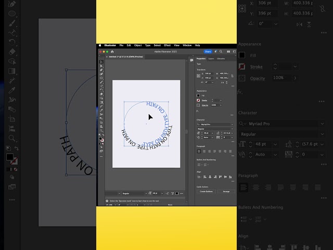Click the fx effects icon under Appearance
The height and width of the screenshot is (250, 333).
197,111
